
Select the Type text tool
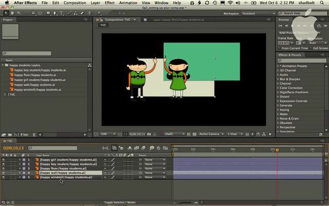click(62, 13)
